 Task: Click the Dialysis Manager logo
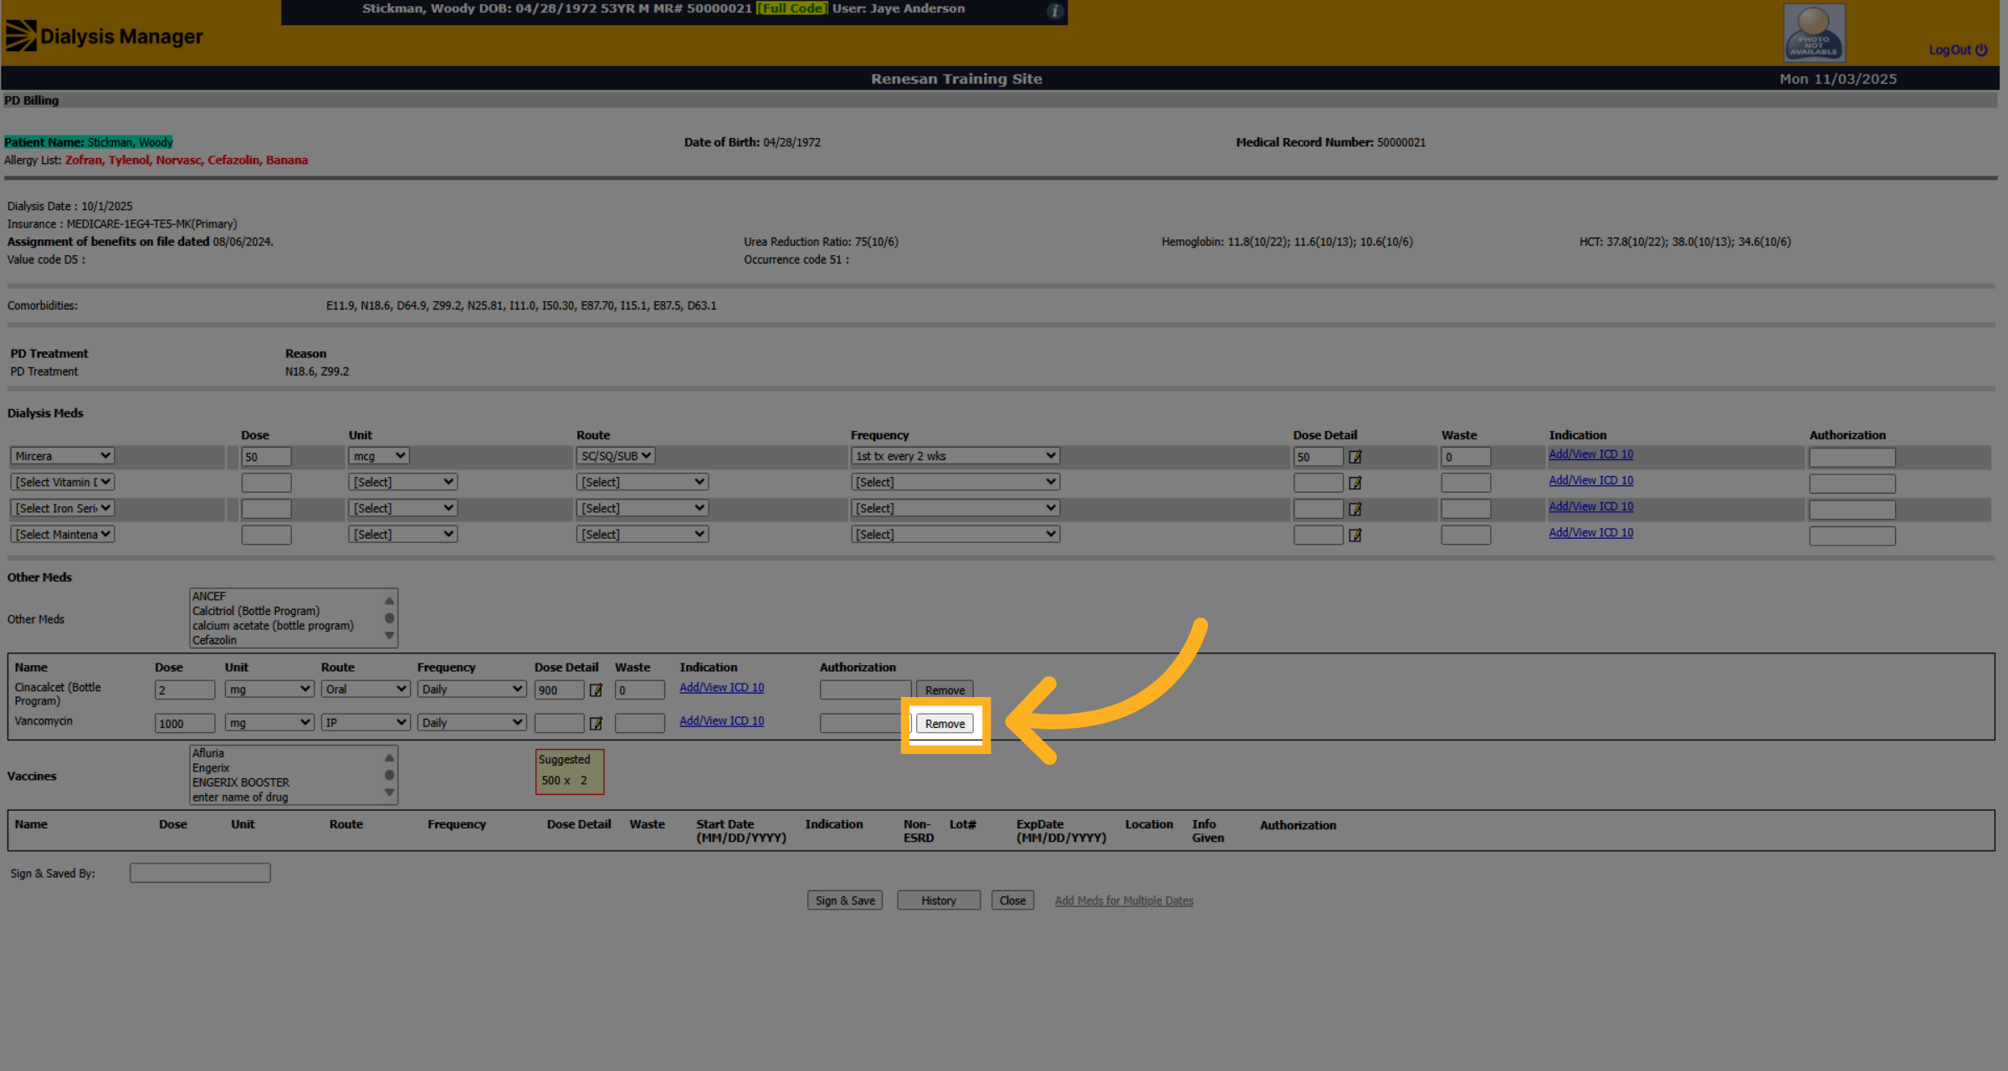point(104,36)
